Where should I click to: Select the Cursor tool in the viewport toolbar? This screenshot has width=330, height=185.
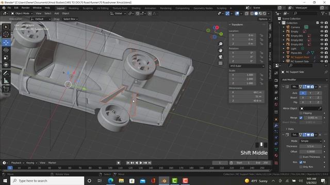(x=6, y=34)
